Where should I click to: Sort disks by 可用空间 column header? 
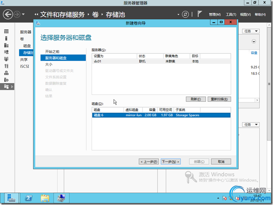tap(165, 110)
